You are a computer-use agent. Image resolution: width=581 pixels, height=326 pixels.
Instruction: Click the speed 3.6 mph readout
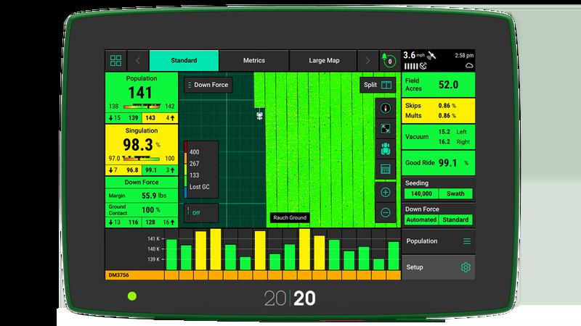(x=414, y=56)
